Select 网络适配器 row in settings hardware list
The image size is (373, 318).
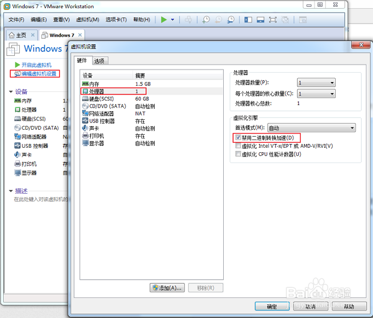coord(152,114)
